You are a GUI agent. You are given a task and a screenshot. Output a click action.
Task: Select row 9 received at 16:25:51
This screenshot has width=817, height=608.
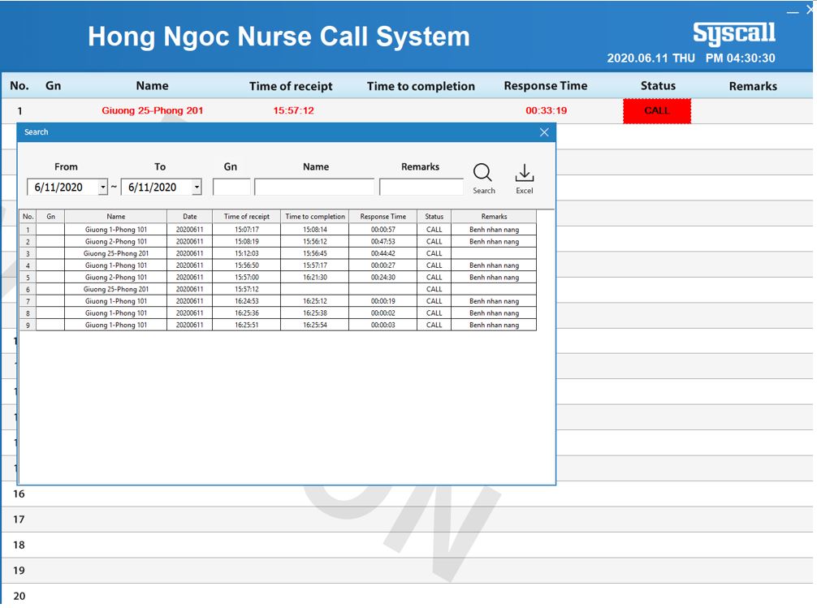(247, 325)
